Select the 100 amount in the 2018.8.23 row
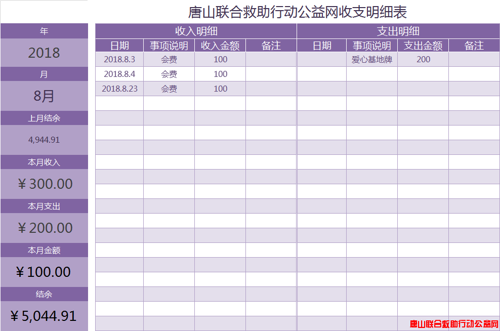500x331 pixels. (x=220, y=89)
